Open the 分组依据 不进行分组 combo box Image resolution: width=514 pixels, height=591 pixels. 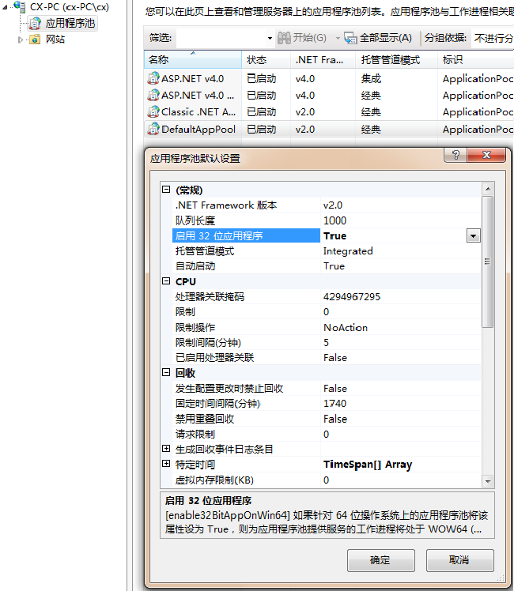click(493, 38)
